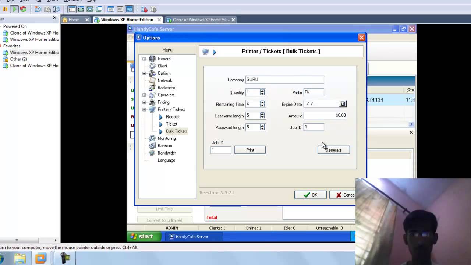Click the Print button
Image resolution: width=471 pixels, height=265 pixels.
250,150
